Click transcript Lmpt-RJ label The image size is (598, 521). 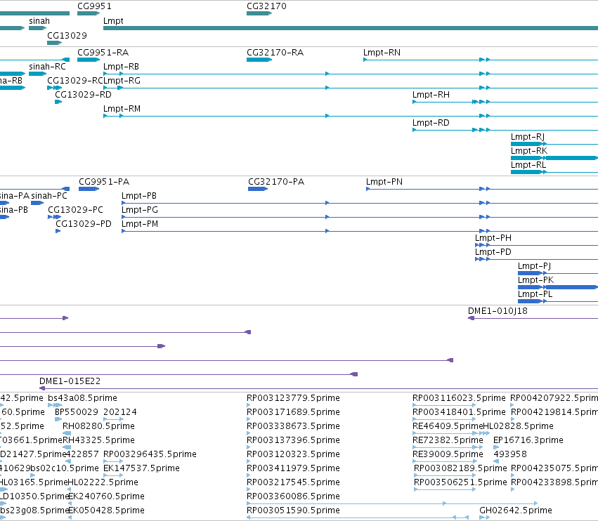528,137
